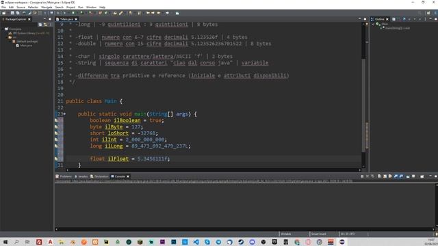Open the File menu
This screenshot has height=246, width=438.
[x=3, y=8]
